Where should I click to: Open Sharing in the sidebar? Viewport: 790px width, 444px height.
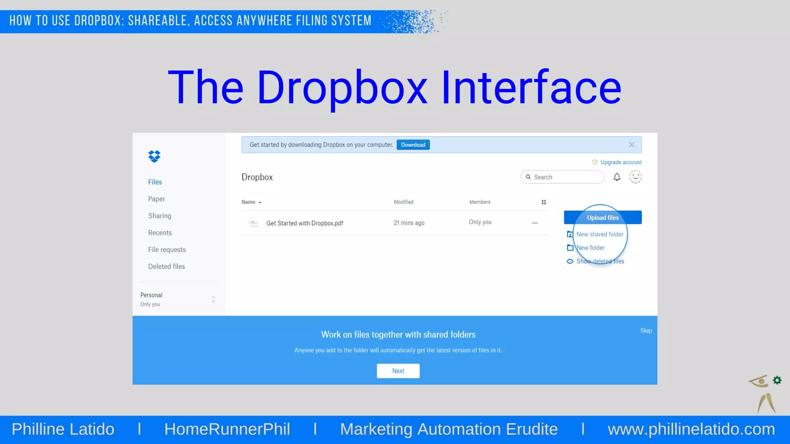point(160,216)
